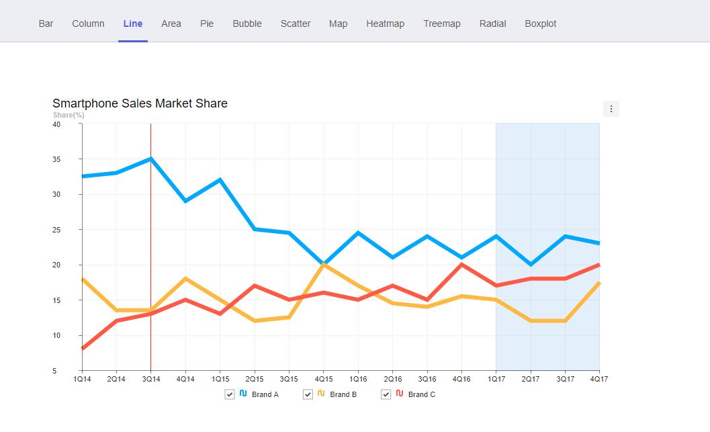Open the Boxplot tab

coord(541,24)
